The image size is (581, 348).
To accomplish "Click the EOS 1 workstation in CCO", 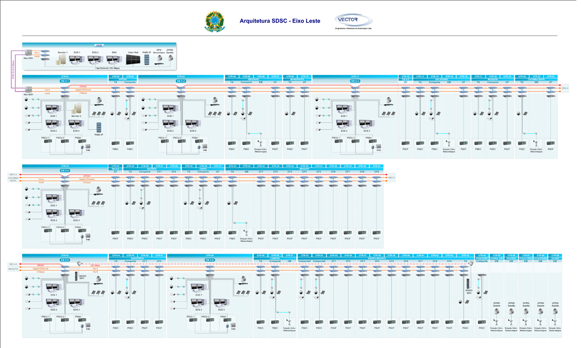I will click(x=77, y=59).
